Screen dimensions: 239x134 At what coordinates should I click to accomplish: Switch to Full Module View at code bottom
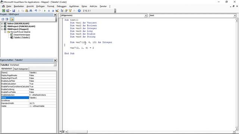click(63, 131)
